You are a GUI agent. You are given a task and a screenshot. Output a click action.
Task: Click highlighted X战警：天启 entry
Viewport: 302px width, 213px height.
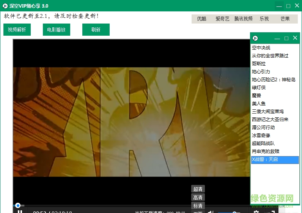coord(275,160)
